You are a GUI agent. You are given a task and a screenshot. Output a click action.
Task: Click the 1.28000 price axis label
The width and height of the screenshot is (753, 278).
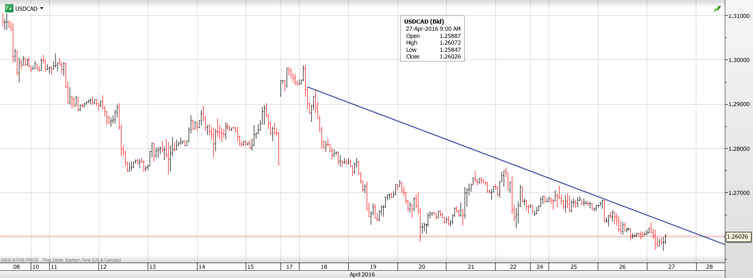(739, 149)
